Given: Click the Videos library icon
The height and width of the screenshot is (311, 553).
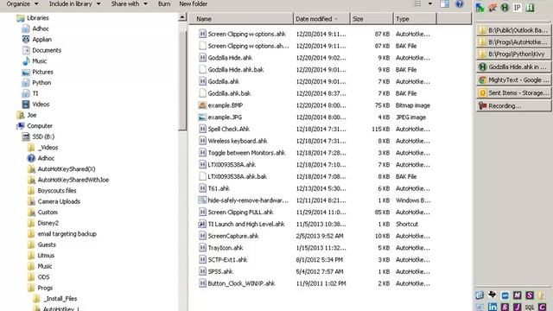Looking at the screenshot, I should 26,105.
